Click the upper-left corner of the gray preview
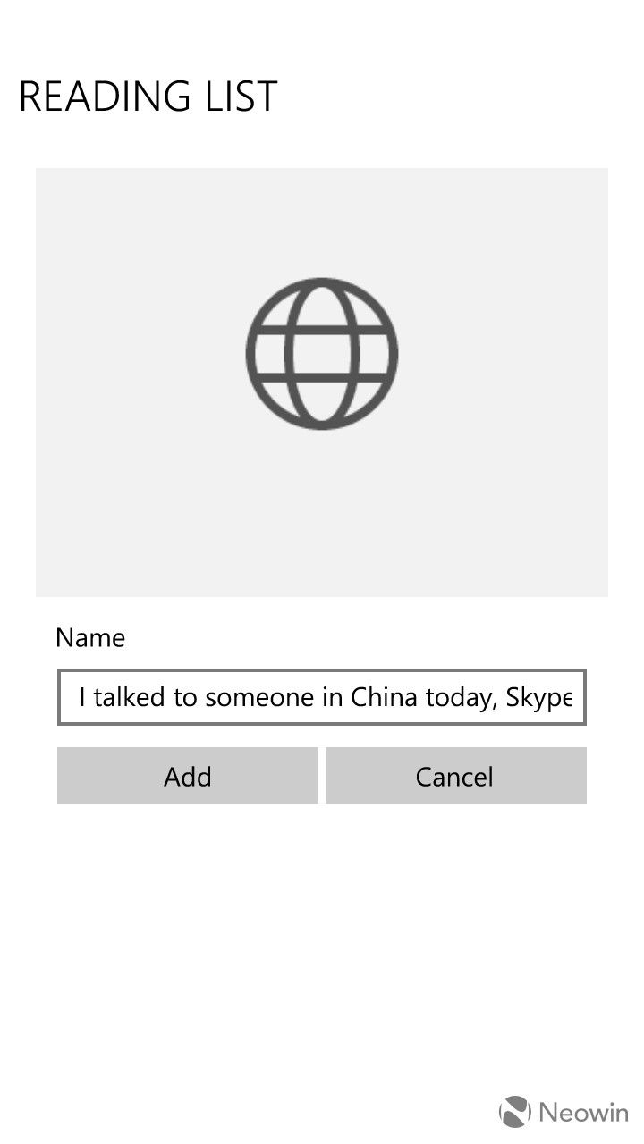This screenshot has width=644, height=1144. tap(54, 184)
